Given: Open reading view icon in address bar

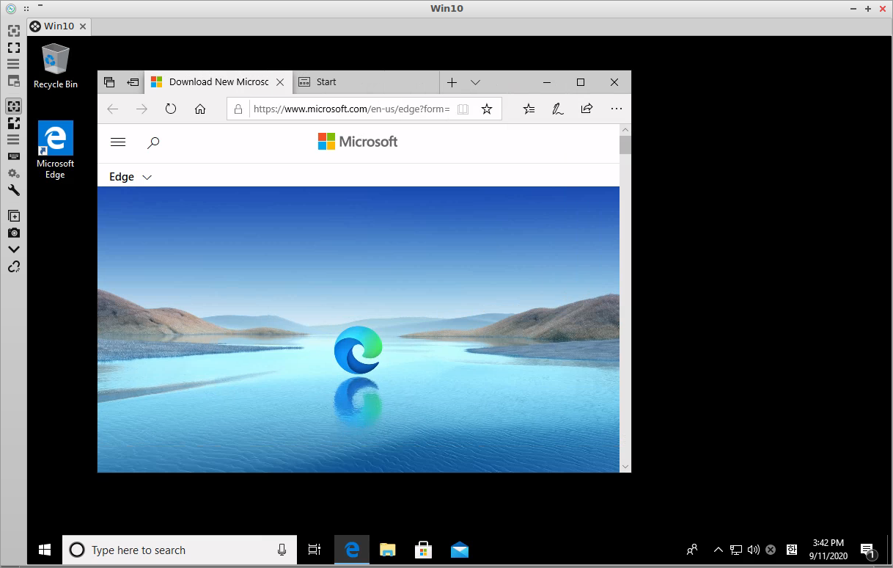Looking at the screenshot, I should [463, 109].
